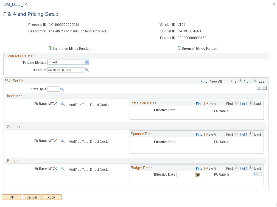The image size is (277, 207).
Task: Show next Budget Rates row arrow
Action: (251, 168)
